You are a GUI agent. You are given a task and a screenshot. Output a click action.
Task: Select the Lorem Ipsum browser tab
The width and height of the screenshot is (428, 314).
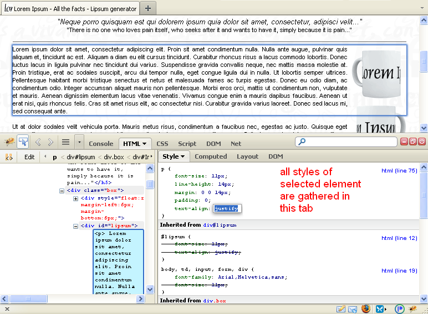tap(70, 8)
